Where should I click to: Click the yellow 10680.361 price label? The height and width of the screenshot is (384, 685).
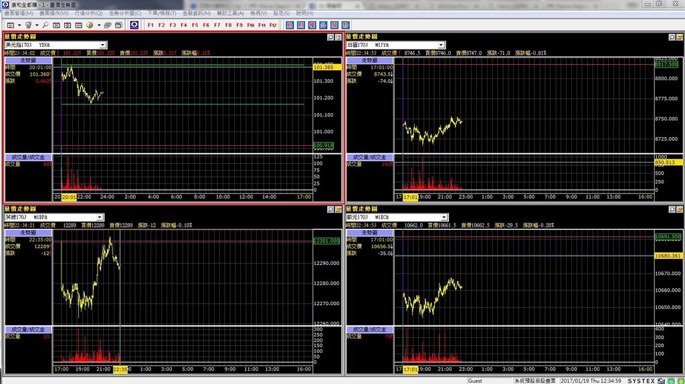point(669,256)
